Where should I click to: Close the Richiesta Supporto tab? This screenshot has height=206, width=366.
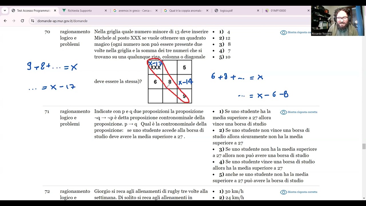(x=106, y=11)
